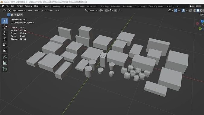Switch to the Rendering workspace tab
Viewport: 204px width, 115px height.
pos(127,6)
